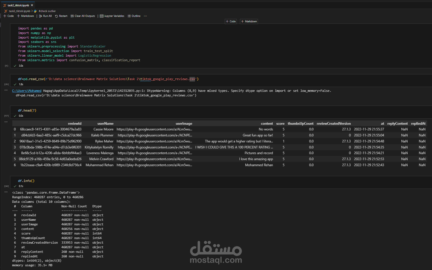Insert a Code cell with the floating button
The height and width of the screenshot is (270, 432).
[231, 21]
